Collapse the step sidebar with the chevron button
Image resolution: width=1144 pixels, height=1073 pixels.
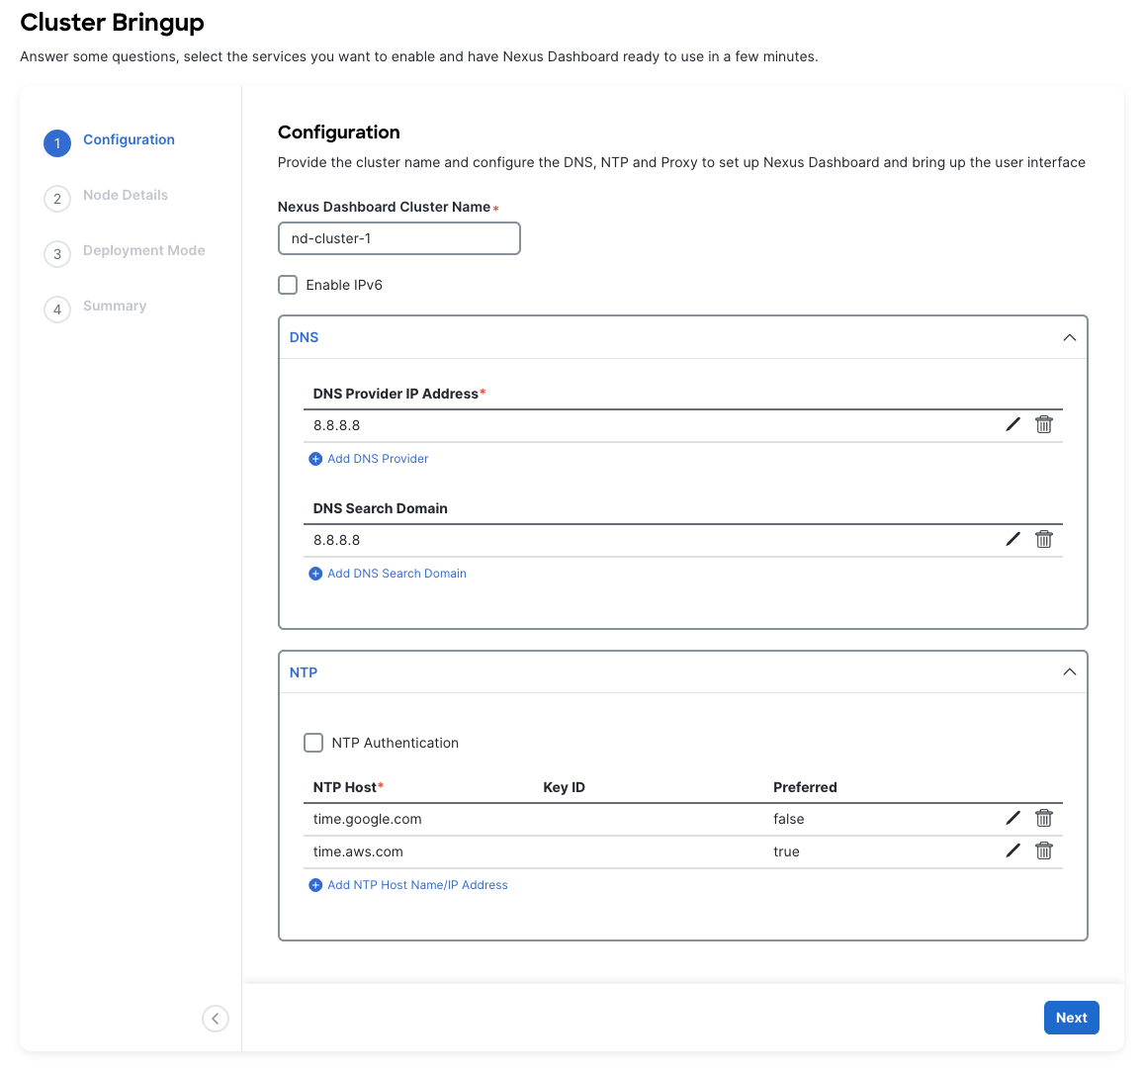click(216, 1019)
